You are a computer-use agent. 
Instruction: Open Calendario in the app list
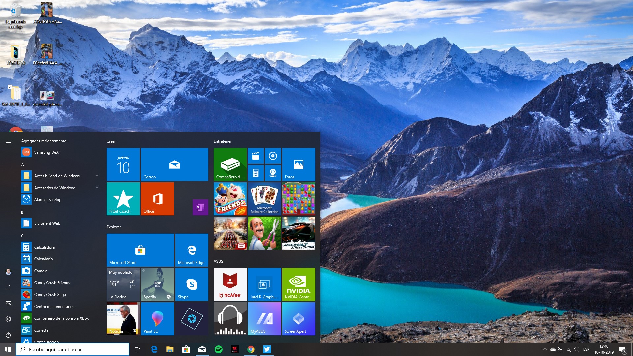coord(60,259)
